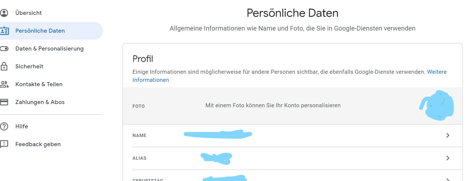Open Kontakte & Teilen page
469x181 pixels.
pos(39,84)
